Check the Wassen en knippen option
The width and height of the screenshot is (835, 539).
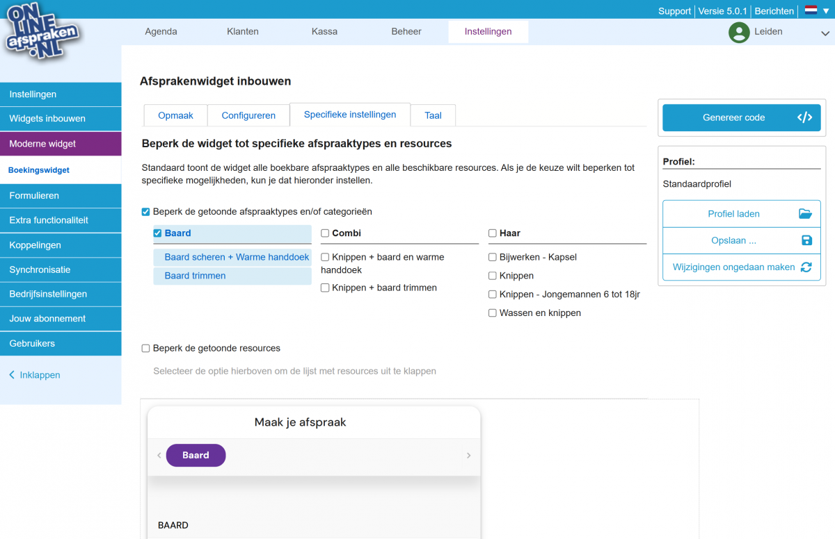pyautogui.click(x=493, y=313)
